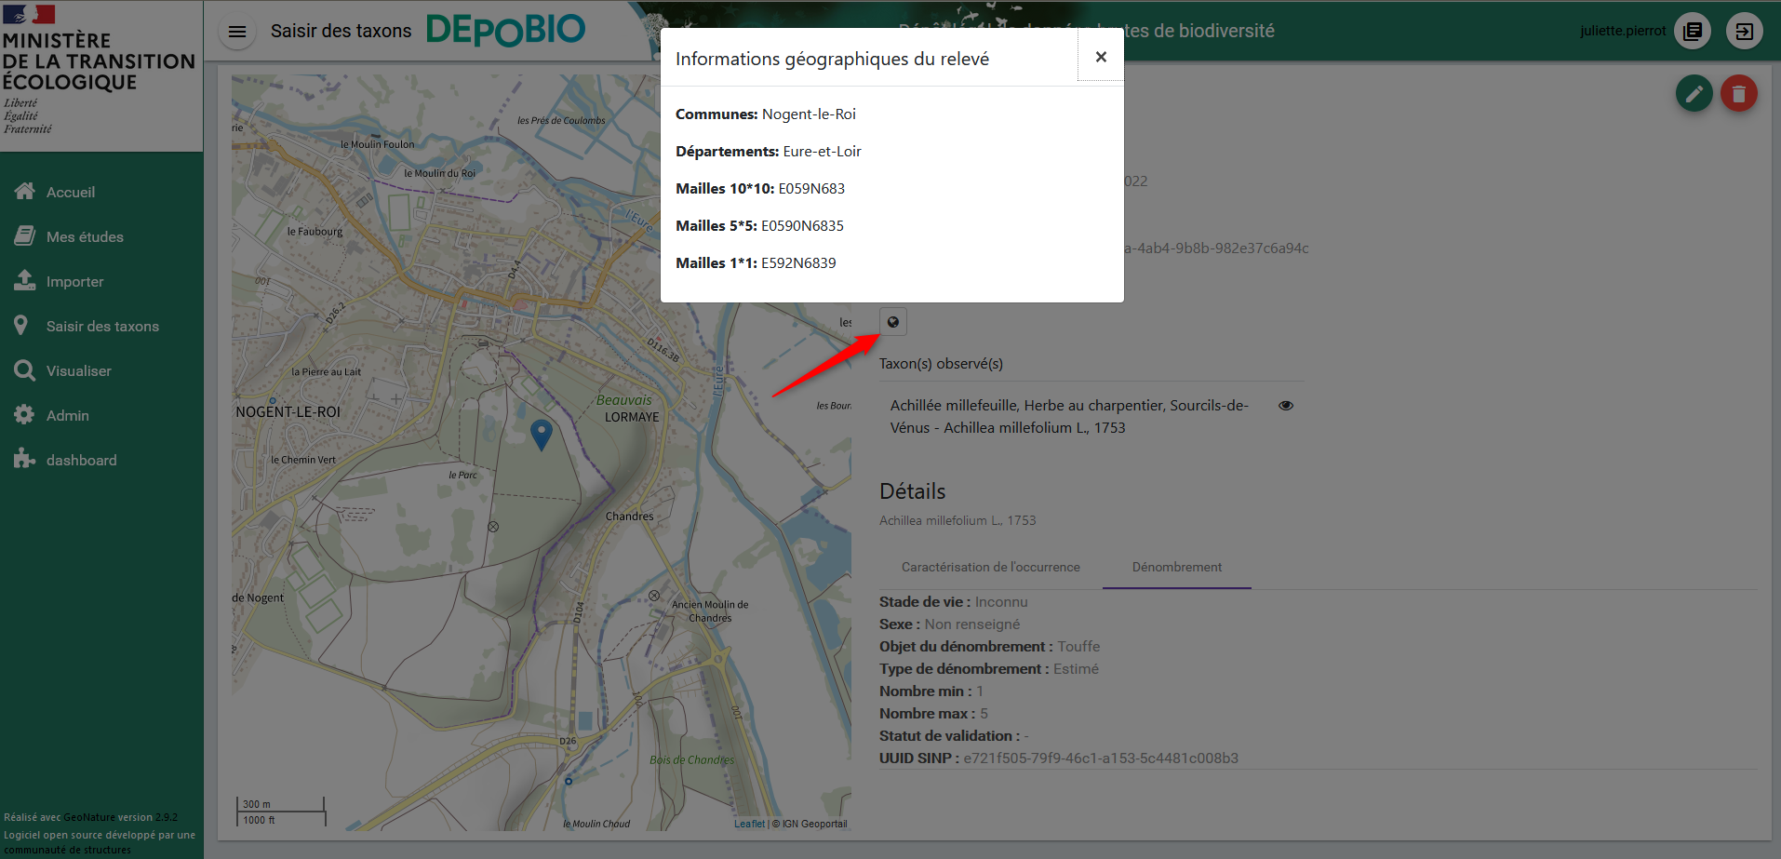The height and width of the screenshot is (859, 1781).
Task: Click Achillea millefolium L., 1753 subtitle under Détails
Action: pos(957,521)
